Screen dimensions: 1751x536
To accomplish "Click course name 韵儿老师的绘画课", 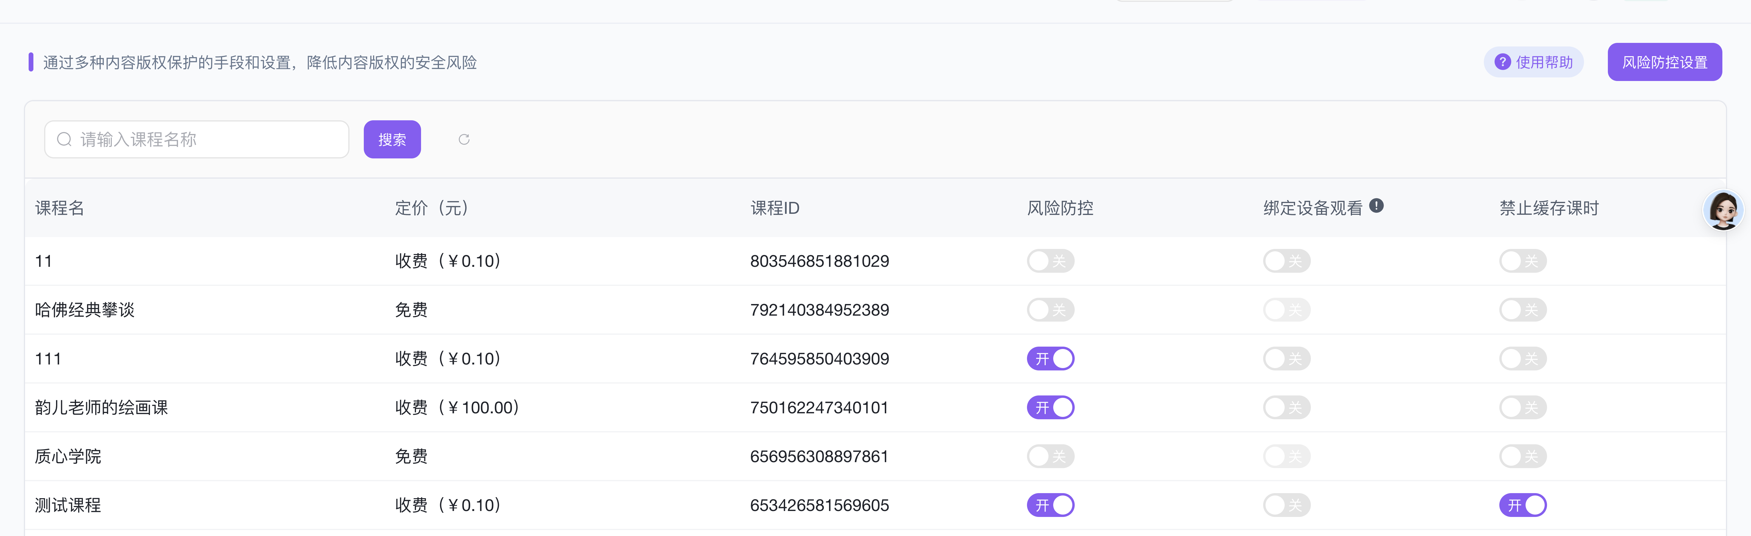I will click(101, 408).
